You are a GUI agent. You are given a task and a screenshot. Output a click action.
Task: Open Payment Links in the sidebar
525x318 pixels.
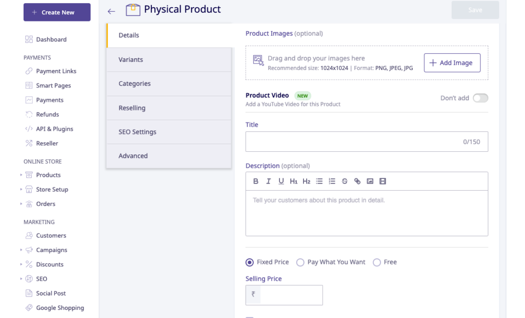click(x=56, y=71)
